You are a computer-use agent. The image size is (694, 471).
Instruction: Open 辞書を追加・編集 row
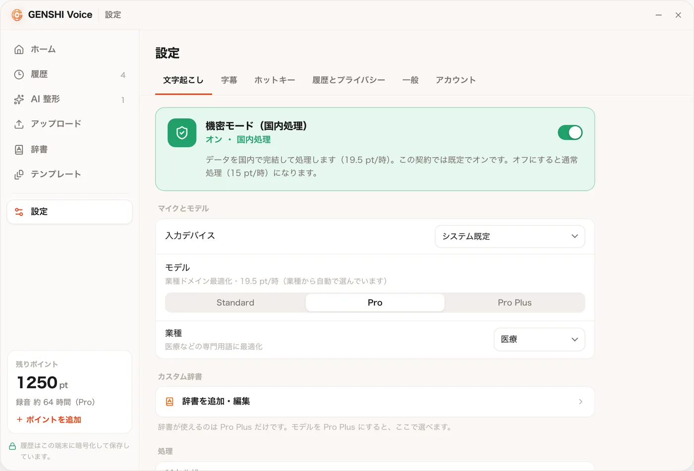click(375, 402)
